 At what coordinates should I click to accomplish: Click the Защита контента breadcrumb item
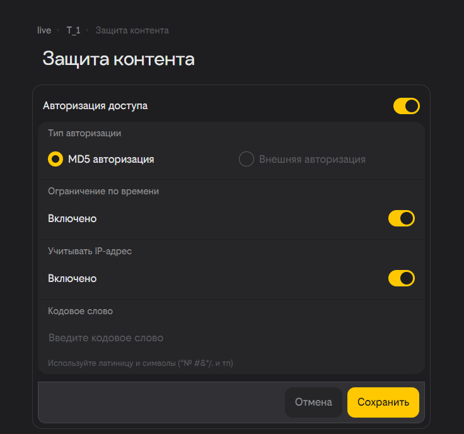point(132,30)
